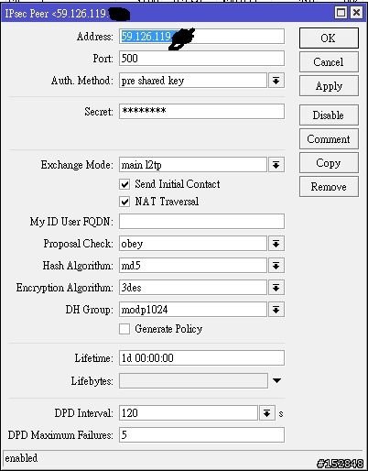Click the OK button
Screen dimensions: 368x471
point(329,38)
